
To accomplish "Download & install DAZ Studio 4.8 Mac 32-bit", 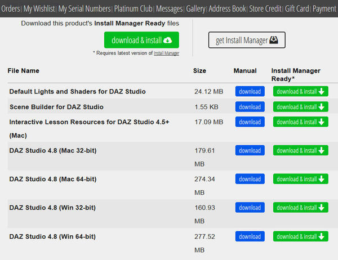I will point(300,150).
